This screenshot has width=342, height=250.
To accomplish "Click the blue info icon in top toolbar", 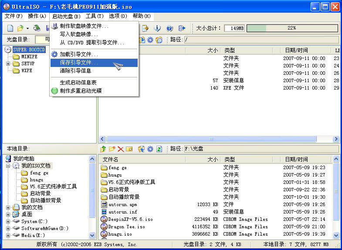I will coord(157,28).
